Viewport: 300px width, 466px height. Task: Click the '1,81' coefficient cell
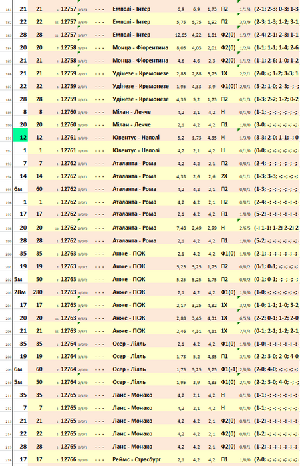[x=212, y=35]
